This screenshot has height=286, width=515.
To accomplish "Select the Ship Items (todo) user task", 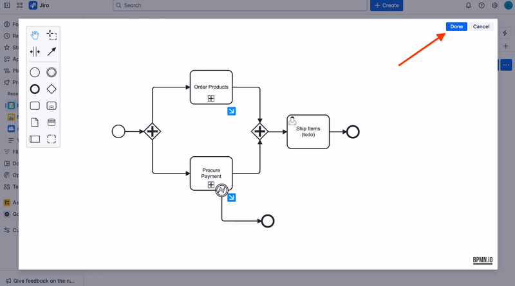I will pos(308,132).
